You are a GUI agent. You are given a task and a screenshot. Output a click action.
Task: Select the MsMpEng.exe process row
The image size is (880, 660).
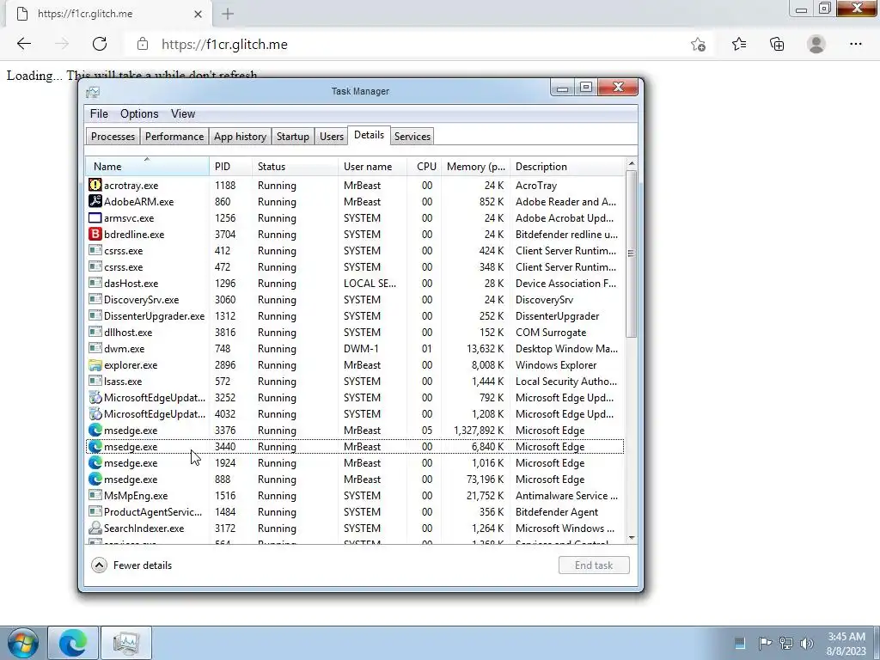click(x=355, y=496)
